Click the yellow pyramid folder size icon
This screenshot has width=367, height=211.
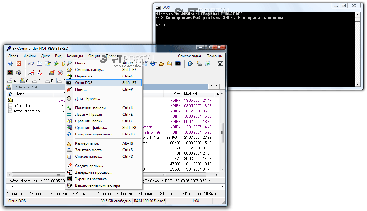click(161, 63)
